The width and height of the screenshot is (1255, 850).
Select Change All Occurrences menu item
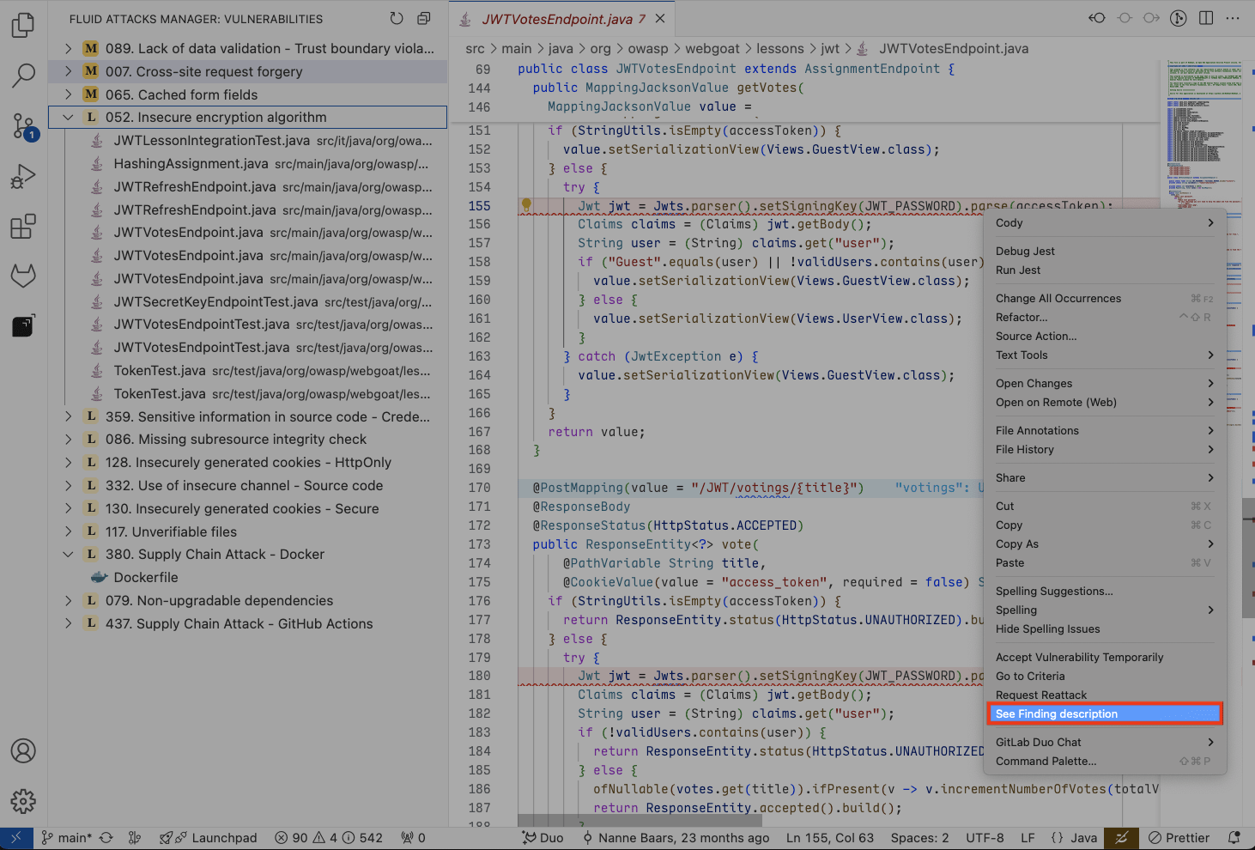point(1105,299)
